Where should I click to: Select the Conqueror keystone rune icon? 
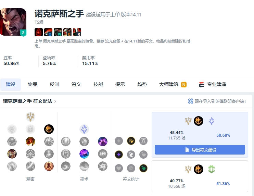(49, 129)
